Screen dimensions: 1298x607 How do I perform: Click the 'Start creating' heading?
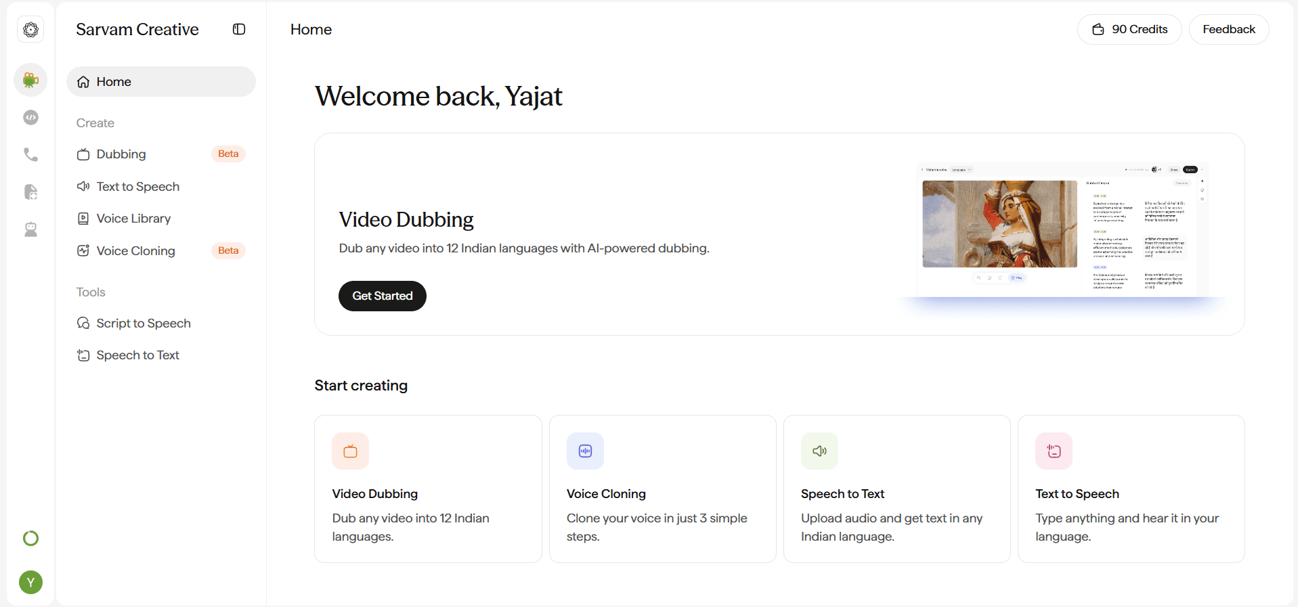point(361,386)
